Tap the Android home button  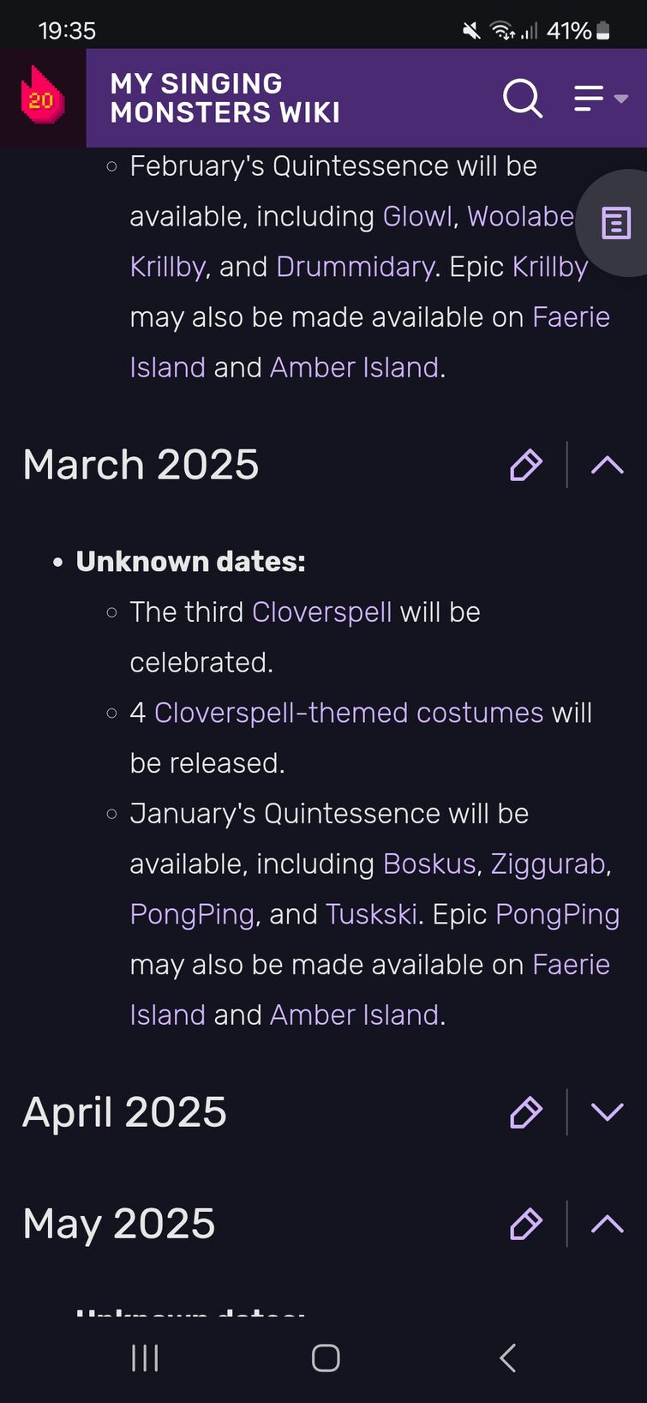point(326,1358)
